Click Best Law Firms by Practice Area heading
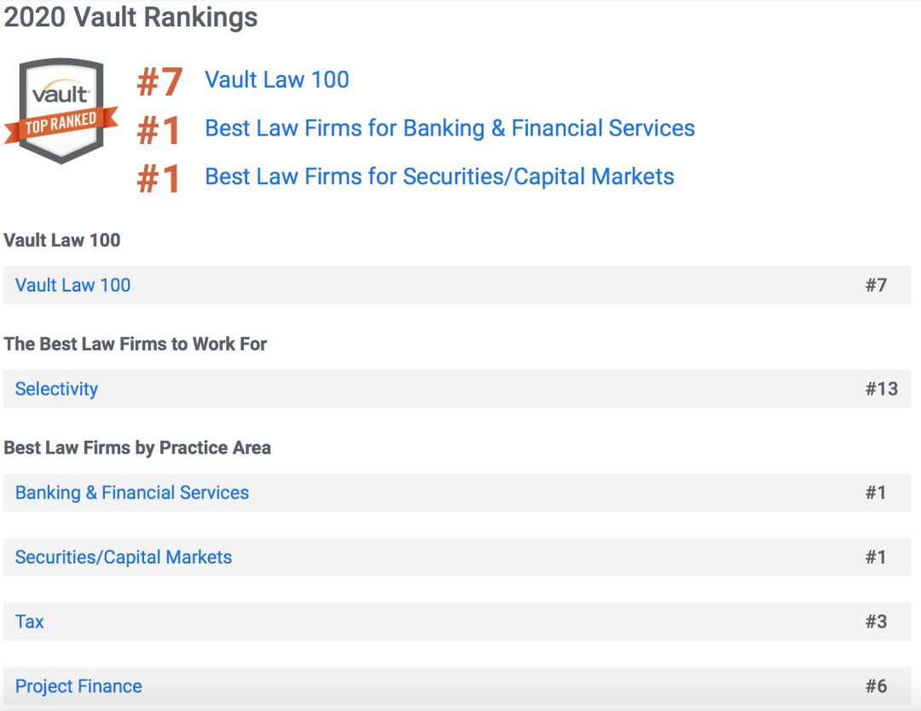 click(x=137, y=448)
